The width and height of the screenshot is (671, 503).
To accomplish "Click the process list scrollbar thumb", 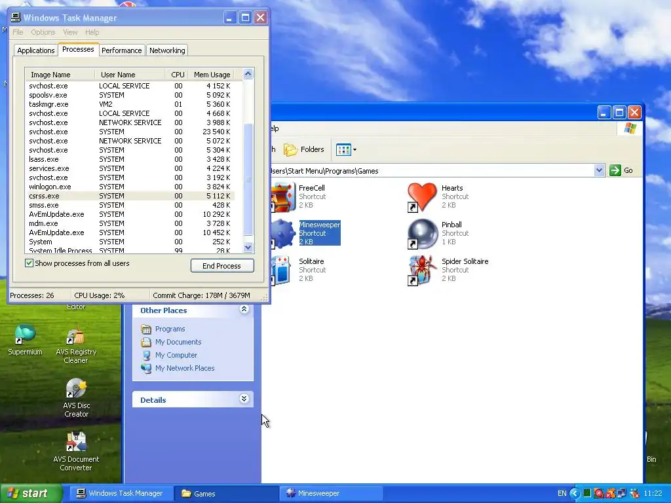I will (x=248, y=179).
